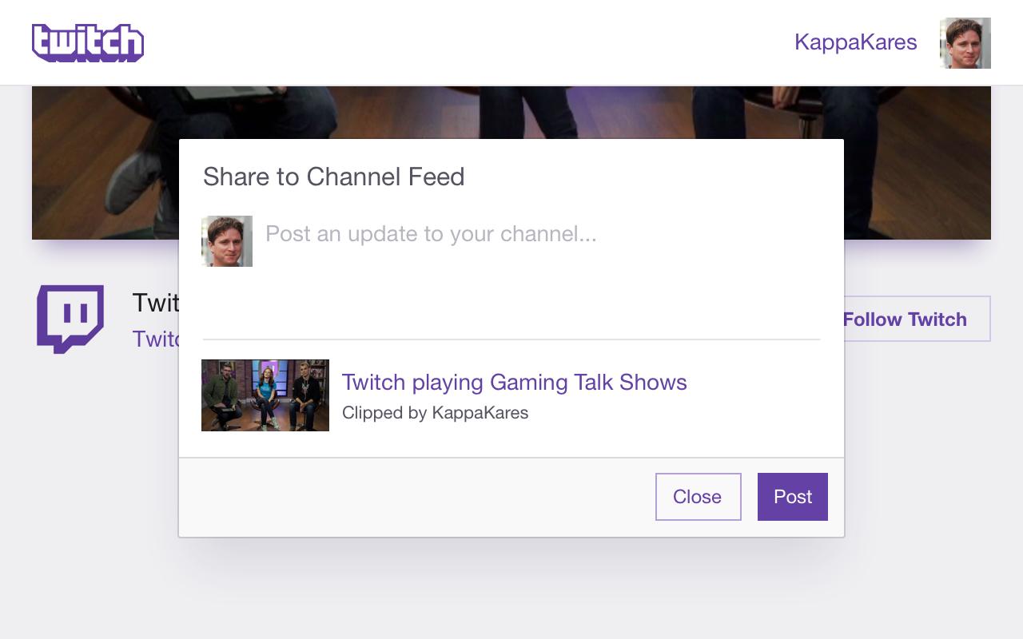Open the Twitch playing Gaming Talk Shows clip link
This screenshot has width=1023, height=639.
515,383
